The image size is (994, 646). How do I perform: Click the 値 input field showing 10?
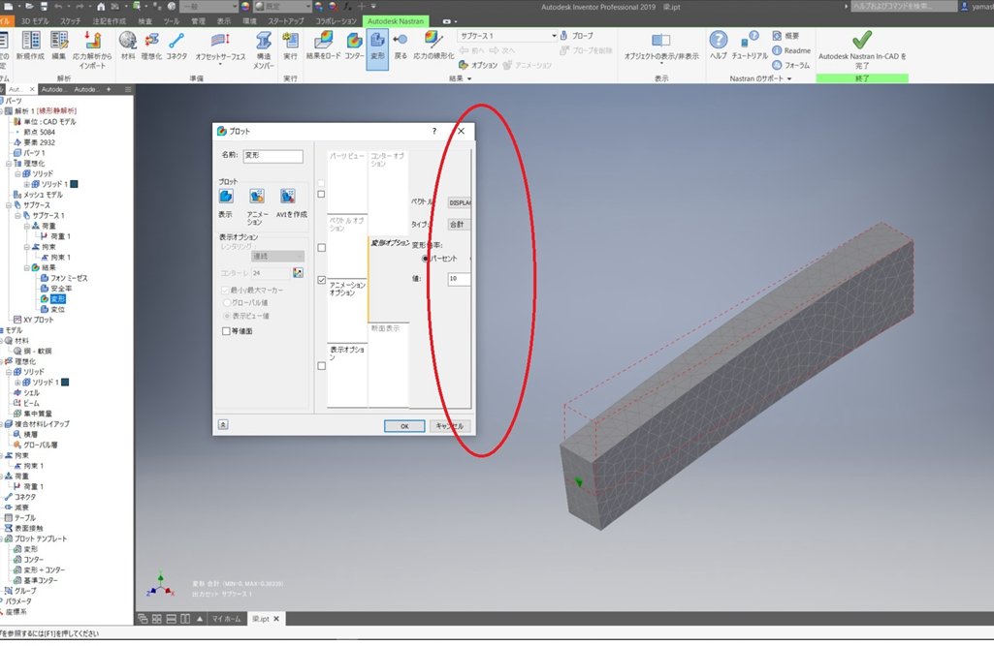point(459,279)
